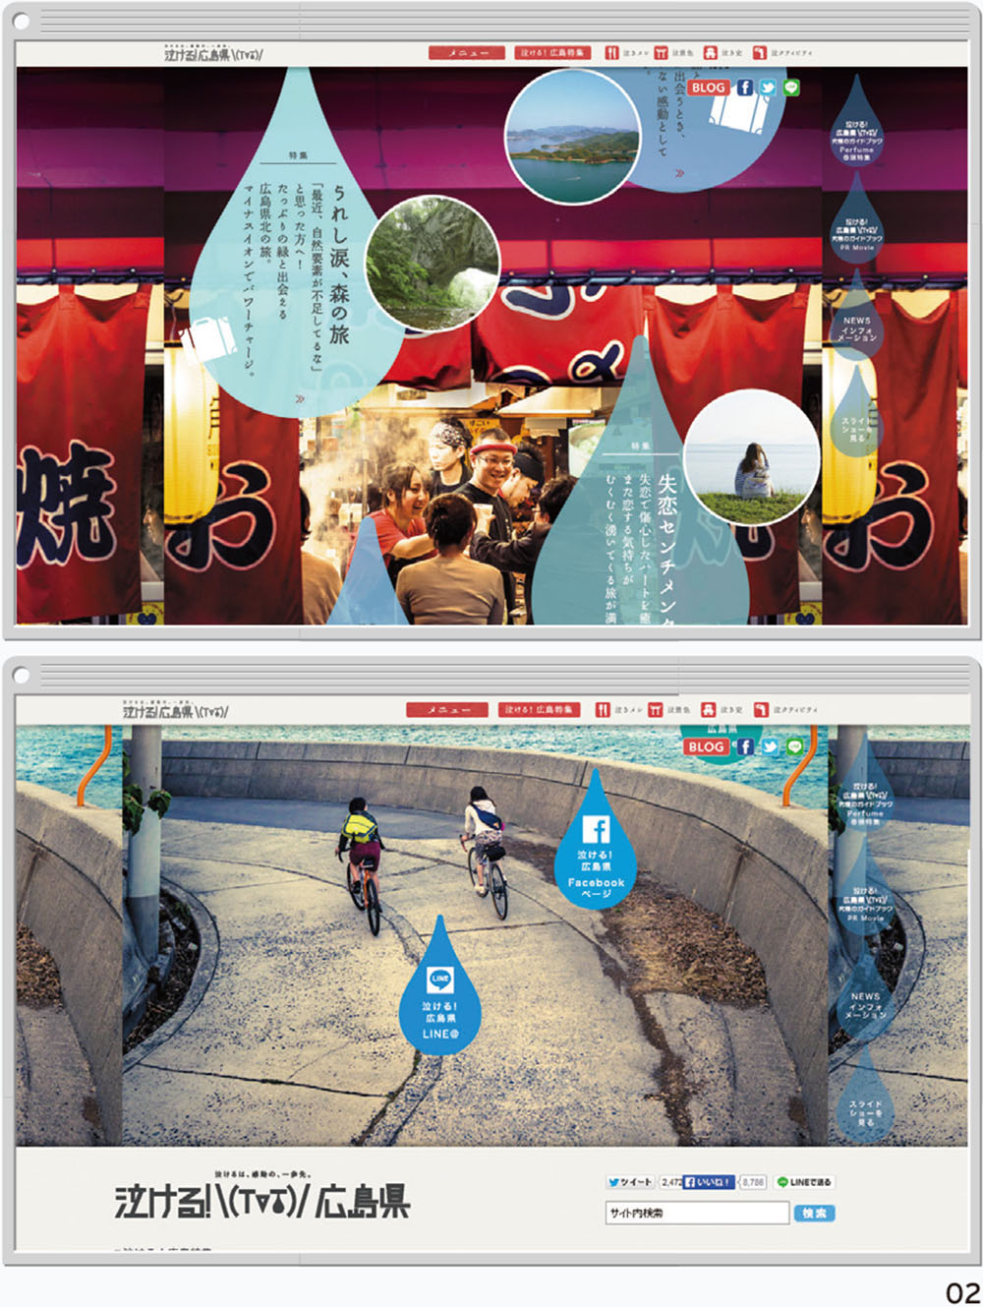
Task: Open the island seascape circular photo
Action: [x=572, y=137]
